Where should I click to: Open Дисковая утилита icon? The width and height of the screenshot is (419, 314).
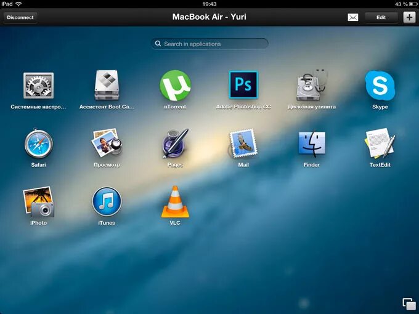pyautogui.click(x=312, y=85)
